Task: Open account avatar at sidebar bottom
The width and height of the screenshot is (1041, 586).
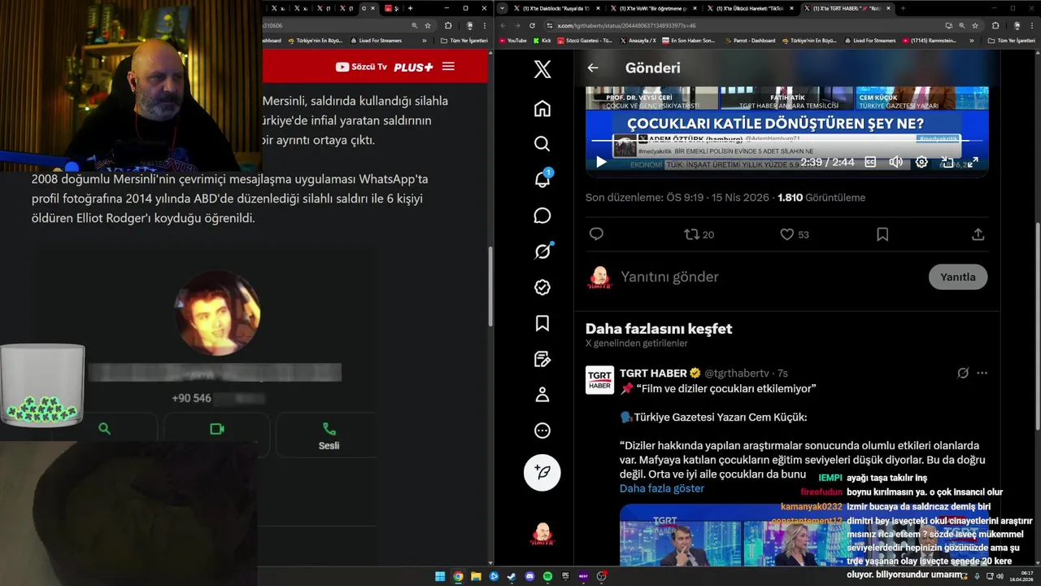Action: pyautogui.click(x=542, y=534)
